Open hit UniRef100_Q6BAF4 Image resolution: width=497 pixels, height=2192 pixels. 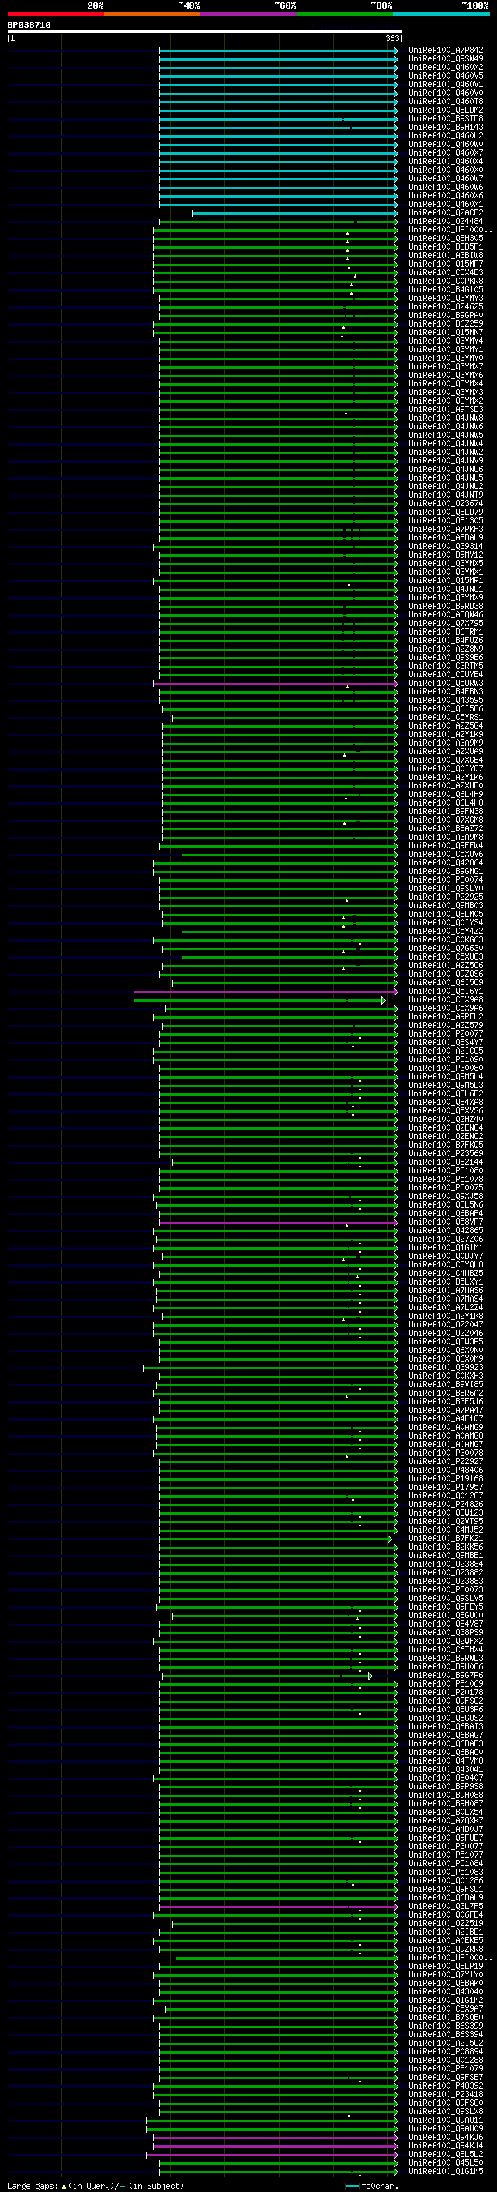[446, 1214]
